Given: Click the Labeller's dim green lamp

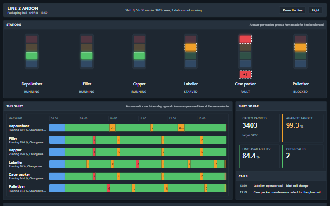Looking at the screenshot, I should tap(191, 56).
